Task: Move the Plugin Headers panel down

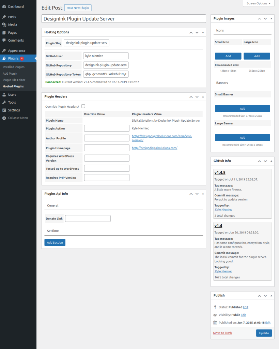Action: click(x=197, y=97)
